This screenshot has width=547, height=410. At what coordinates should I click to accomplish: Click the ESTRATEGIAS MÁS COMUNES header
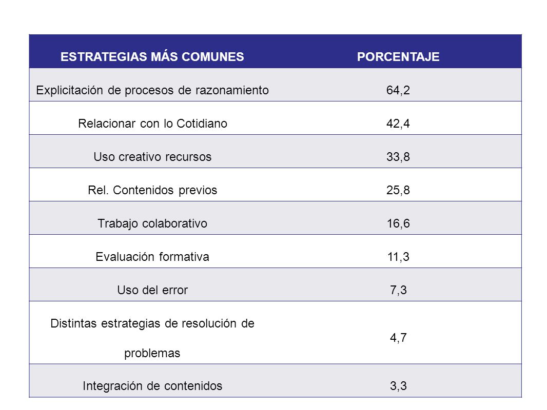click(x=152, y=57)
